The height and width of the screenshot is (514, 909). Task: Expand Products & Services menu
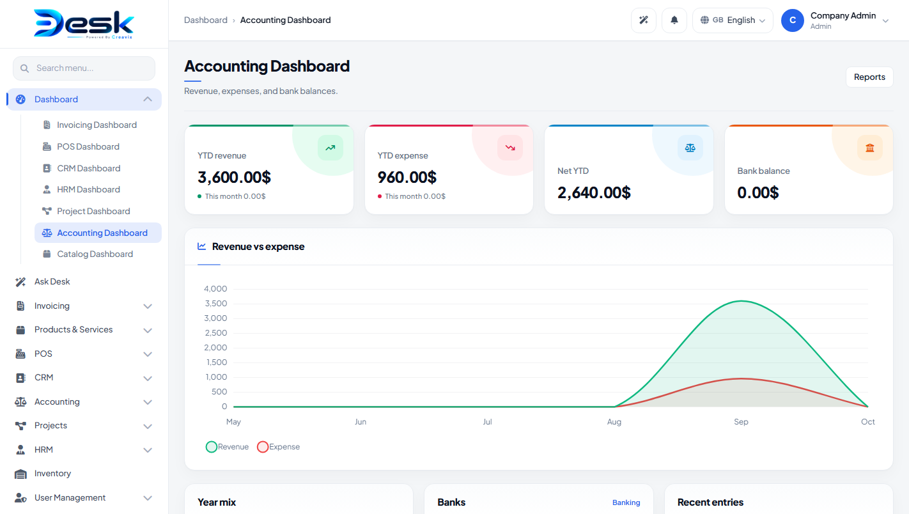[148, 331]
